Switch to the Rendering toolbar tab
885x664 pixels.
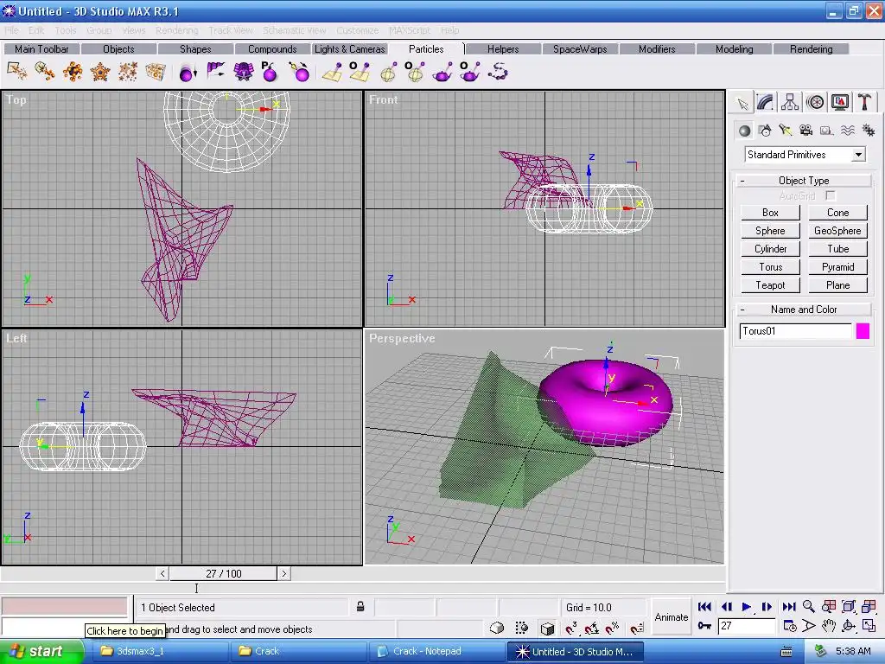[x=811, y=49]
